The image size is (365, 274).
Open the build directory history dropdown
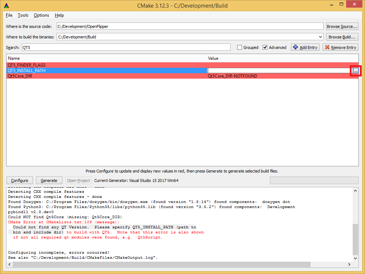(320, 37)
